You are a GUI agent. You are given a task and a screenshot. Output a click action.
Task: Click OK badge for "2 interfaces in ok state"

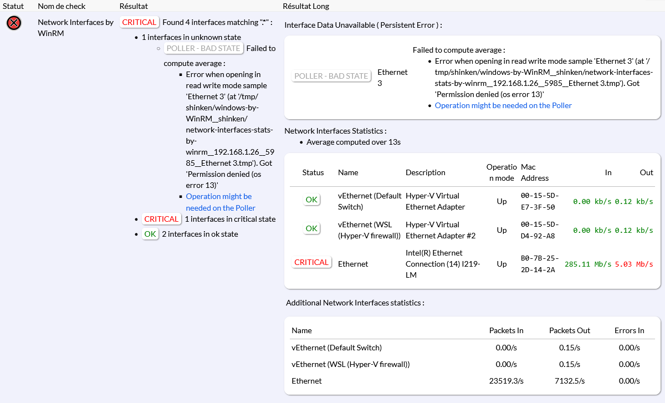[150, 234]
